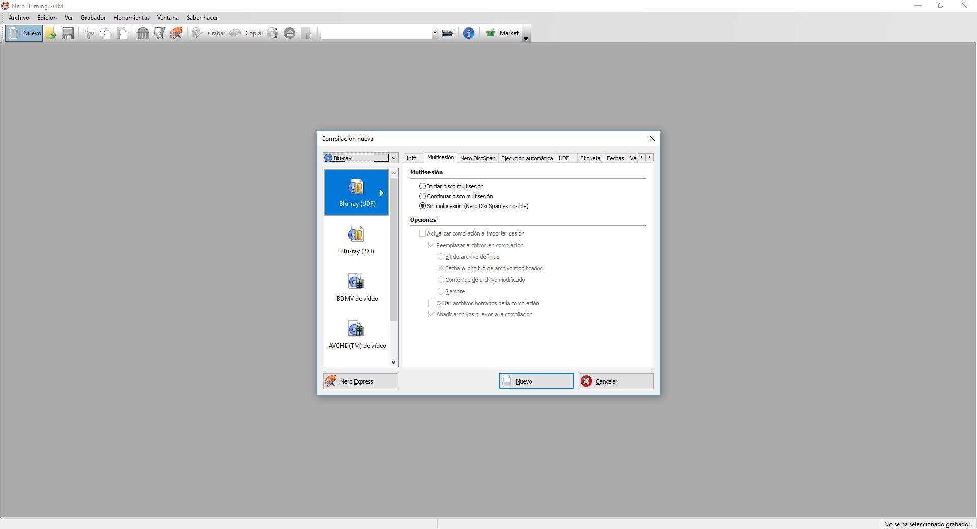Select the Siempre radio option
Viewport: 977px width, 529px height.
(x=451, y=291)
